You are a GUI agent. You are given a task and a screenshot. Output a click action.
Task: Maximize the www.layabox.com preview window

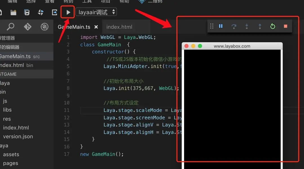point(200,46)
